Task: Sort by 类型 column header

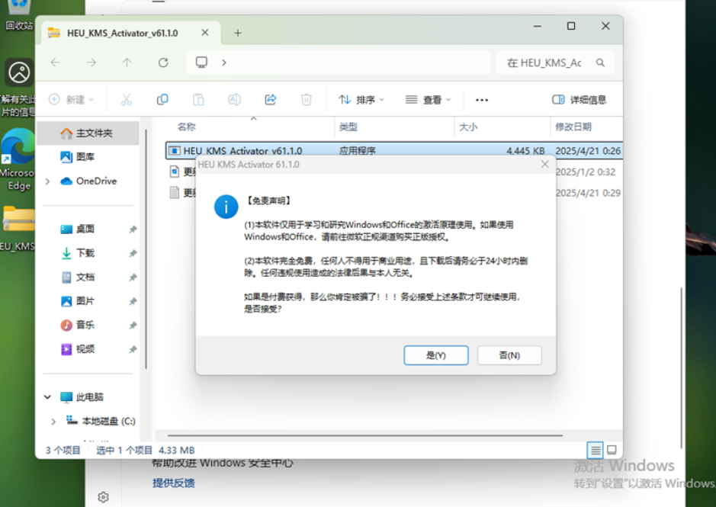Action: (x=348, y=127)
